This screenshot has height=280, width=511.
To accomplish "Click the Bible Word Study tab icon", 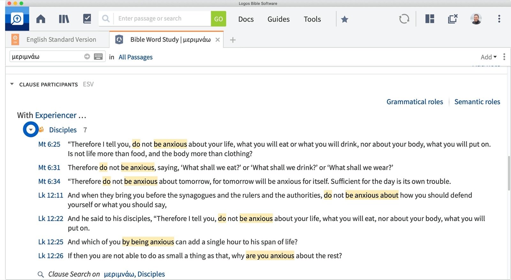I will point(119,40).
